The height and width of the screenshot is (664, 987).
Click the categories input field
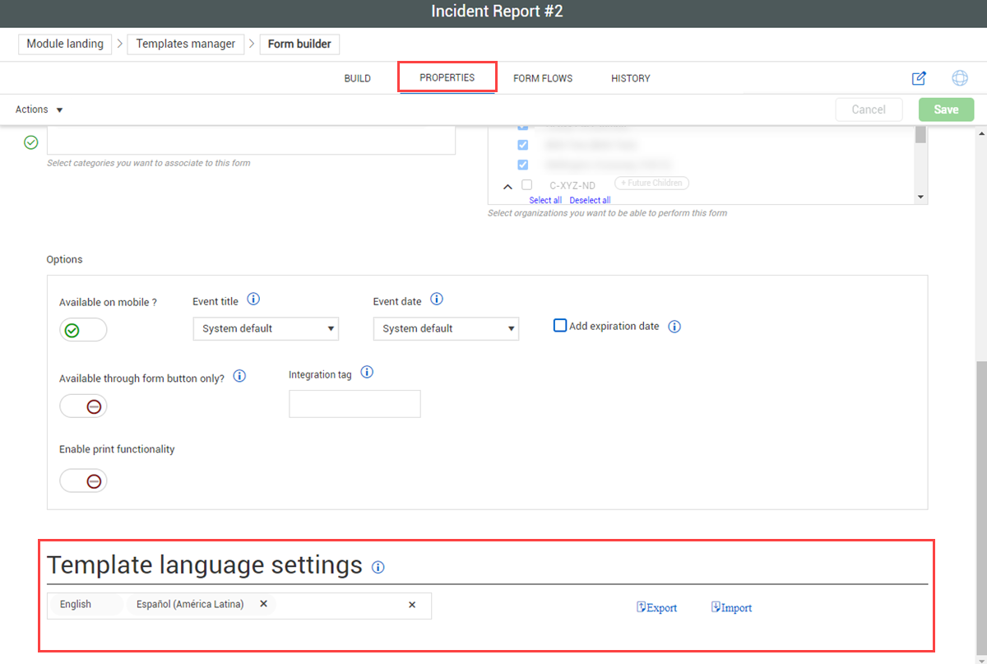click(251, 140)
